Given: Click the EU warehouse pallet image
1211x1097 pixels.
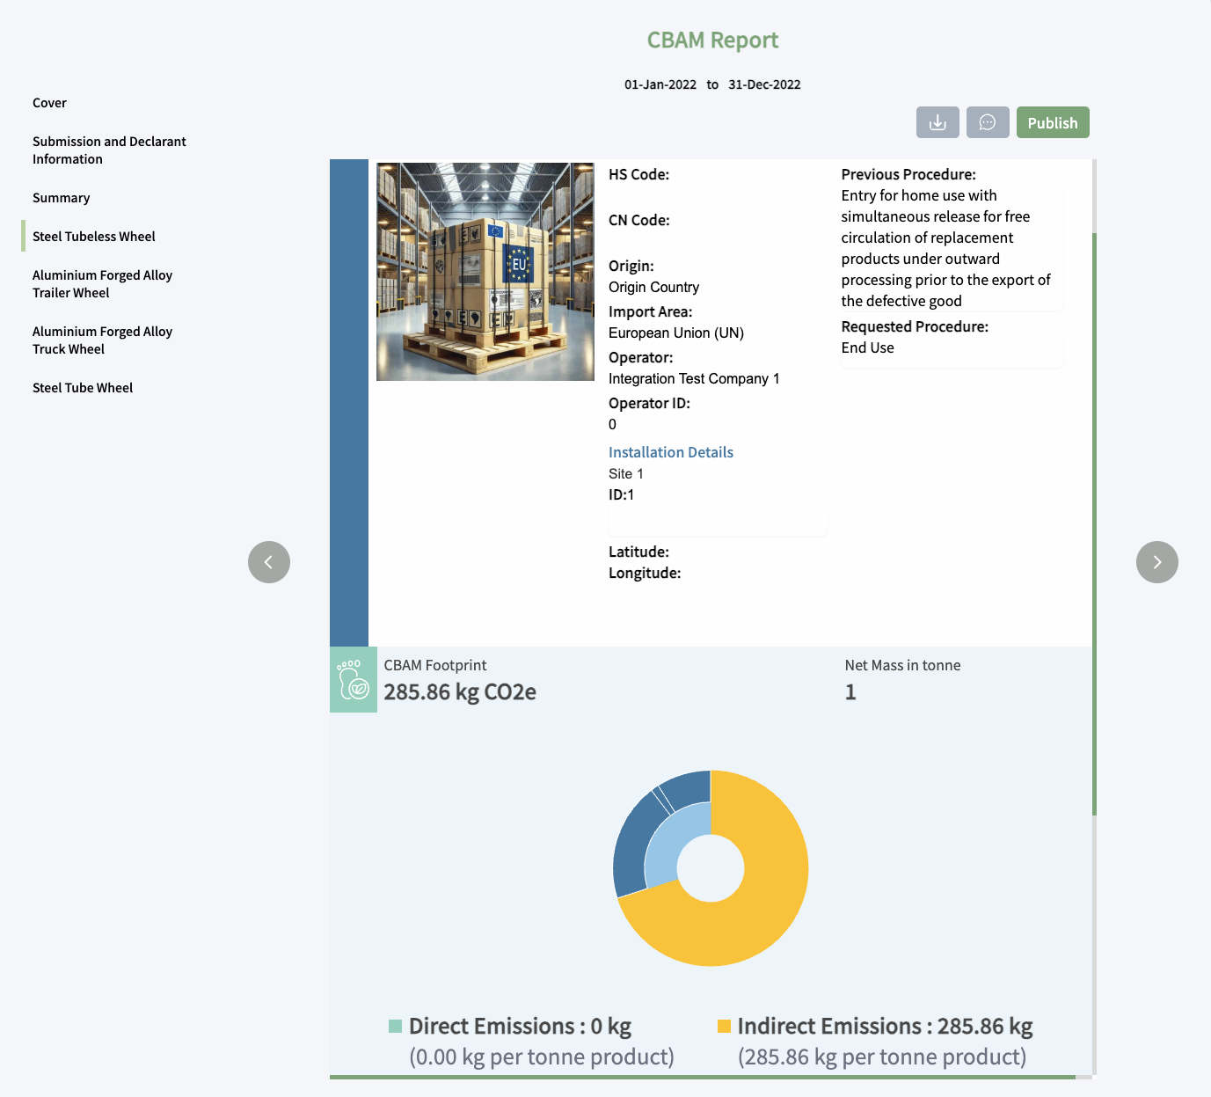Looking at the screenshot, I should [485, 272].
